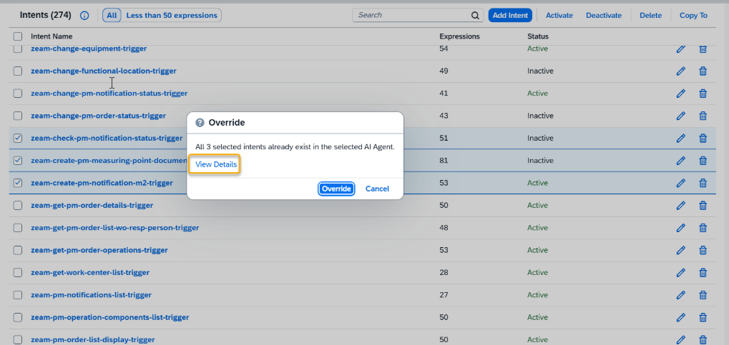Delete zeam-get-work-center-list-trigger with trash icon
Screen dimensions: 729x345
point(703,273)
